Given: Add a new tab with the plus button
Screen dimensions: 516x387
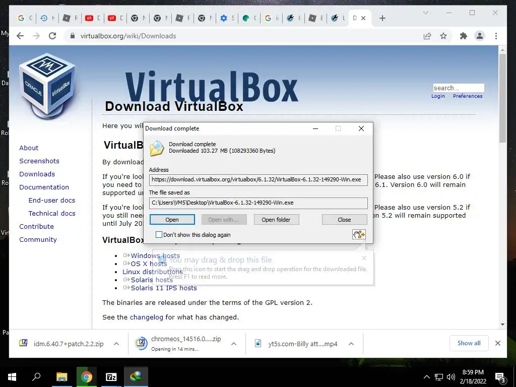Looking at the screenshot, I should click(382, 18).
